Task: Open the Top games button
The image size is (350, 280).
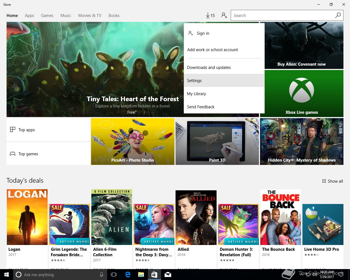Action: point(48,154)
